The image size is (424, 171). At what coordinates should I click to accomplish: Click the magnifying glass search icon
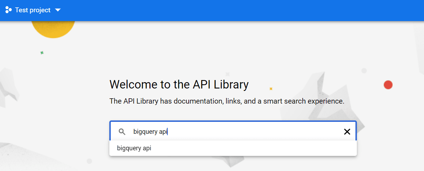click(x=122, y=132)
